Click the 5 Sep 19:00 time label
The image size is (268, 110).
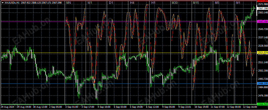(136, 107)
